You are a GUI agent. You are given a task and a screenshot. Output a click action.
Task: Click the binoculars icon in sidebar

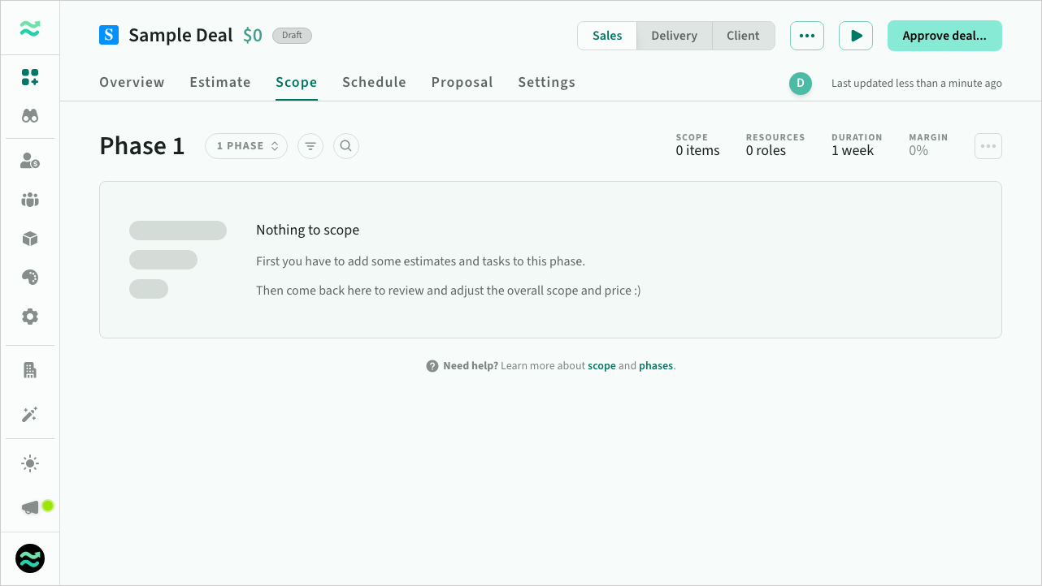coord(30,116)
